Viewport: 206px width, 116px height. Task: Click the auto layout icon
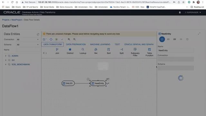[51, 39]
